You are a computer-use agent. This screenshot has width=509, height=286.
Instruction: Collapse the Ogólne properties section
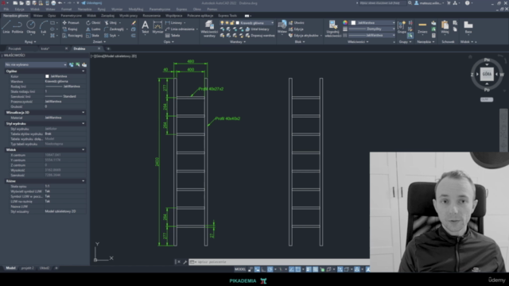tap(83, 71)
